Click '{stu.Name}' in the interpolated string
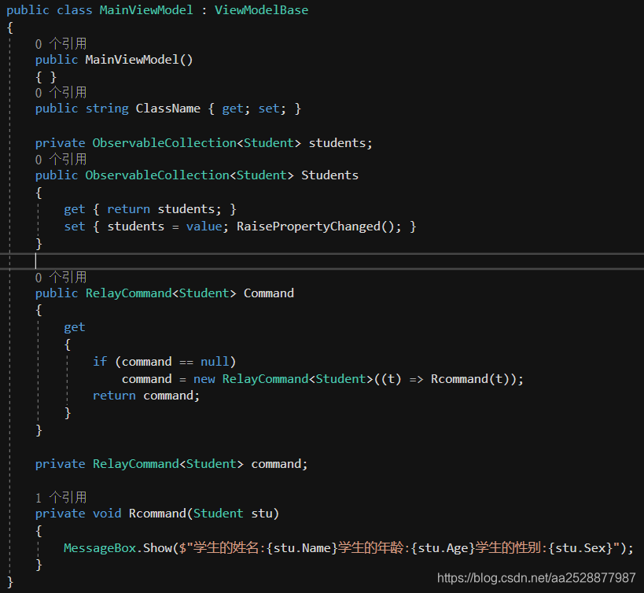This screenshot has width=644, height=593. 302,548
